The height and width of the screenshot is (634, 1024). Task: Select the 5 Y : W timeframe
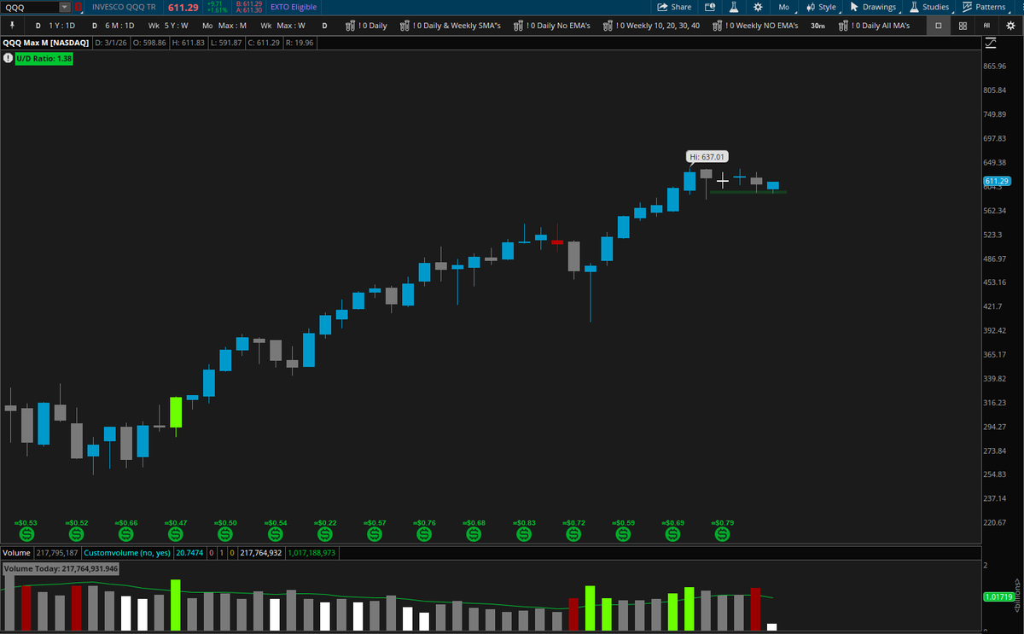(168, 26)
